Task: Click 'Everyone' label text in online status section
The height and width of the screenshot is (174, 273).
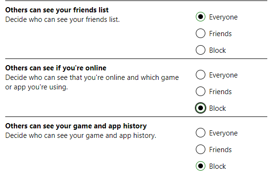Action: coord(223,75)
